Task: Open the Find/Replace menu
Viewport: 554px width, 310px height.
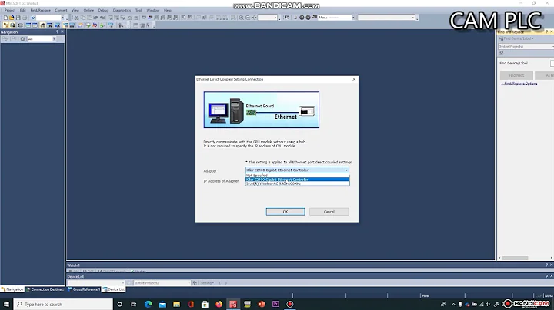Action: tap(40, 10)
